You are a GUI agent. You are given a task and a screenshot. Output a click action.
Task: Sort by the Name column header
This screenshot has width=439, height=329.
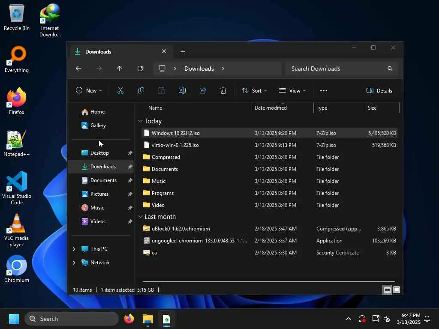click(155, 108)
